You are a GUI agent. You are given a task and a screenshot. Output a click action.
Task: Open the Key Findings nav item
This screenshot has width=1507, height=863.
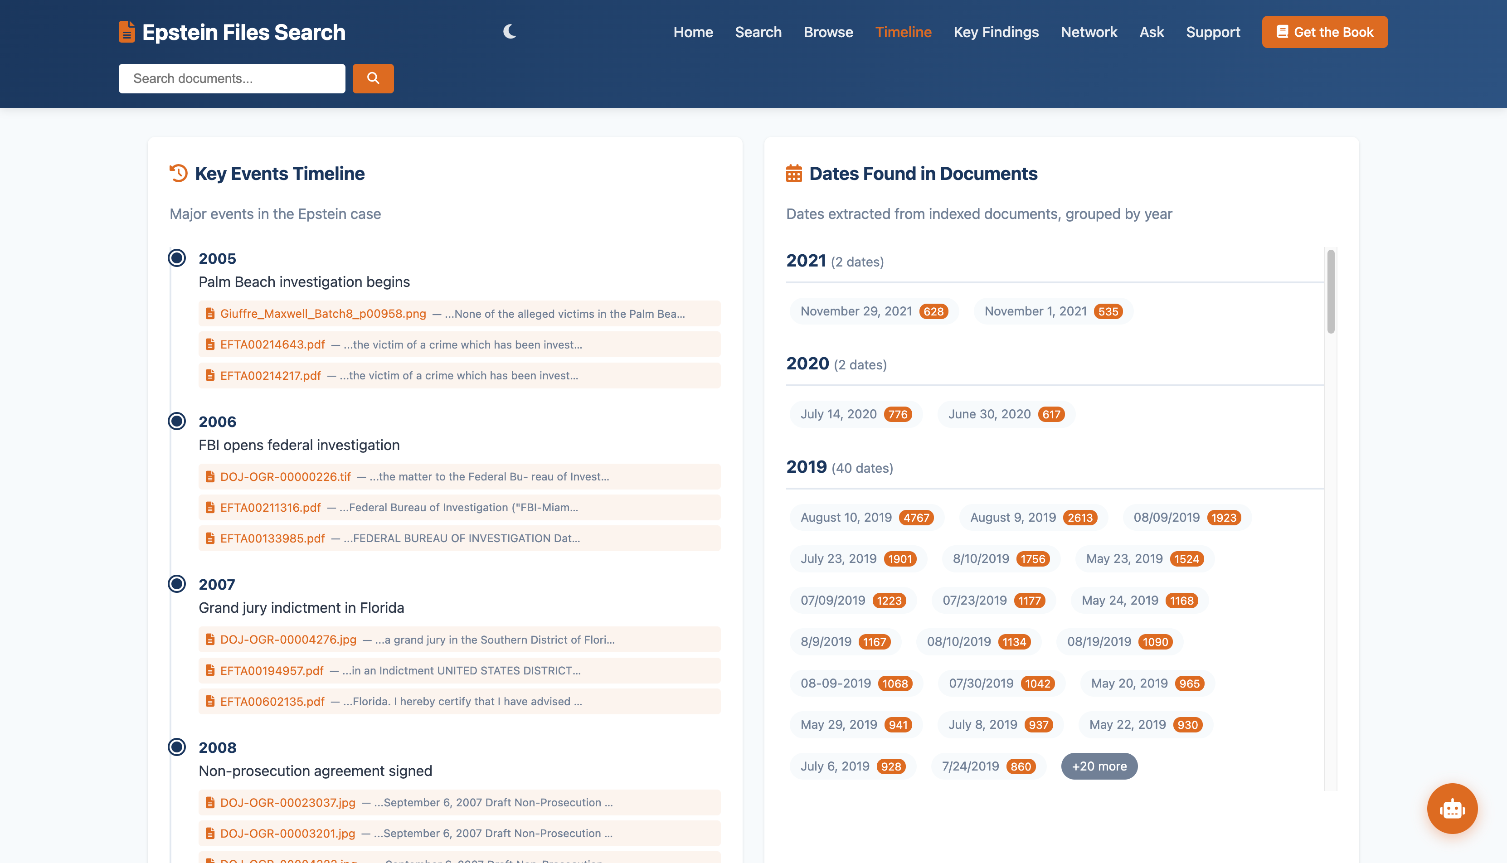pyautogui.click(x=996, y=32)
